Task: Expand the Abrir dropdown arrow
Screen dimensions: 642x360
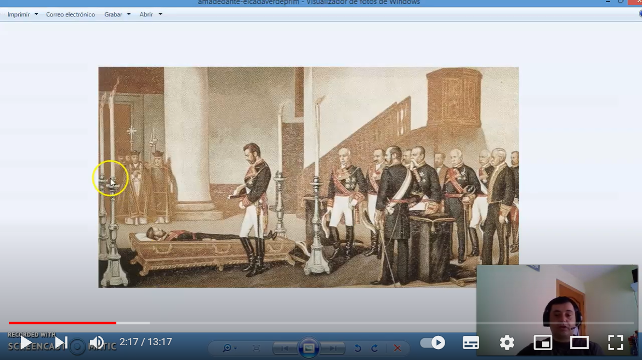Action: [161, 14]
